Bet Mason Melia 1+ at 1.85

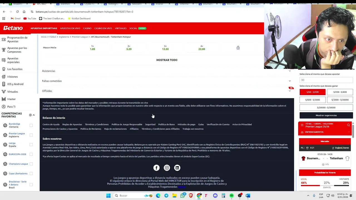point(93,48)
